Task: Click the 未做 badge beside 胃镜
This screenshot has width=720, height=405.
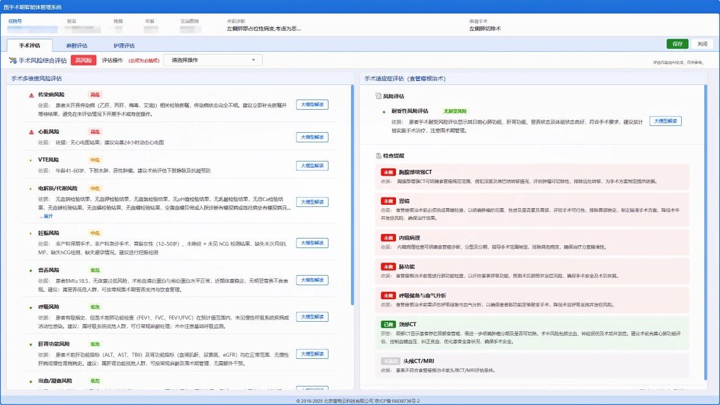Action: pos(388,201)
